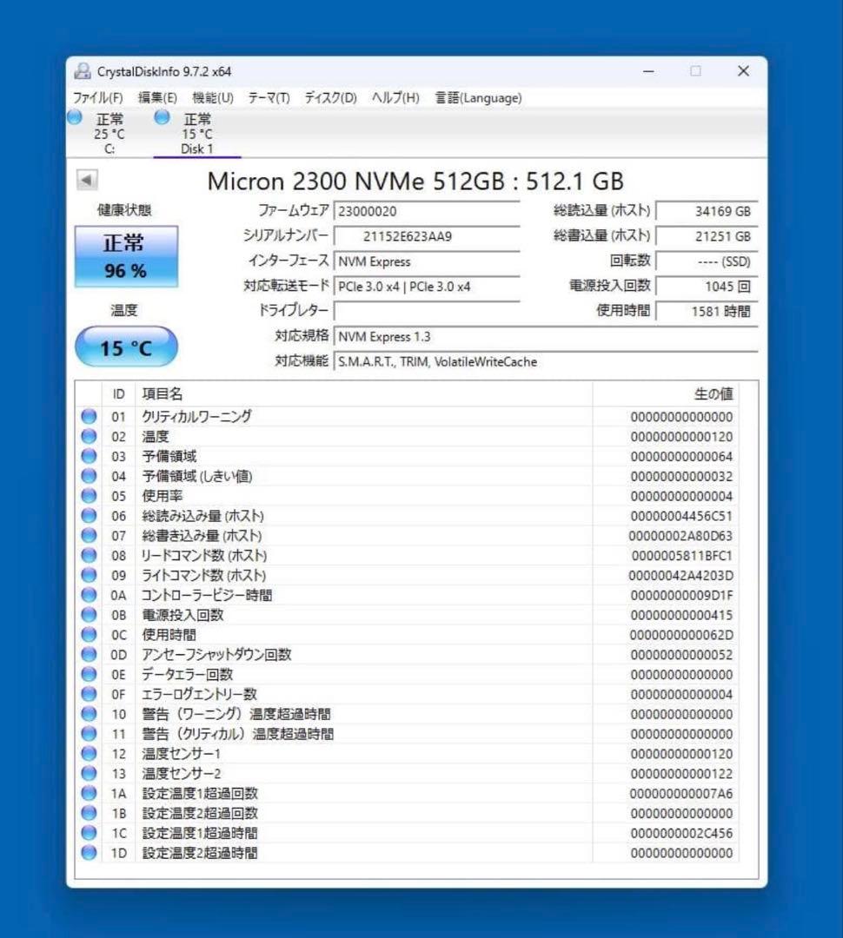Image resolution: width=843 pixels, height=938 pixels.
Task: Click the previous disk arrow button
Action: [87, 180]
